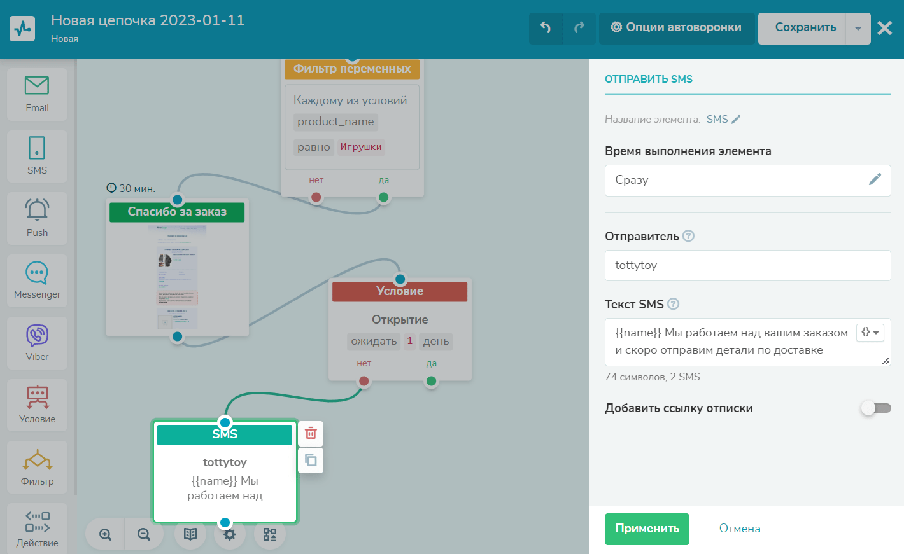Click the SMS element name link

(x=717, y=119)
